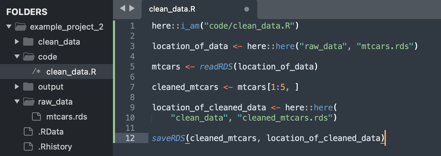Click the .Rhistory file icon
This screenshot has height=156, width=441.
click(28, 147)
